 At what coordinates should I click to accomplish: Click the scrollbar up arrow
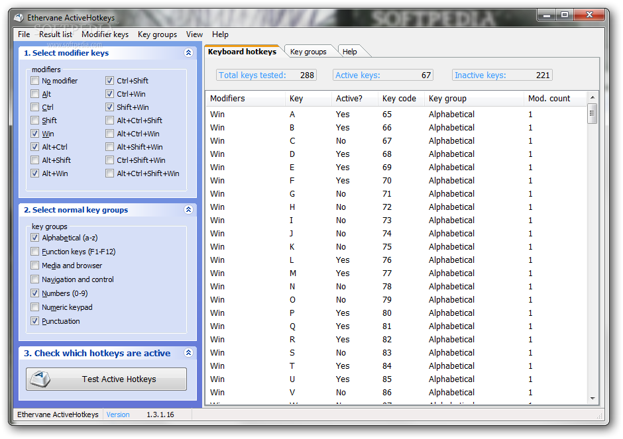pos(593,97)
